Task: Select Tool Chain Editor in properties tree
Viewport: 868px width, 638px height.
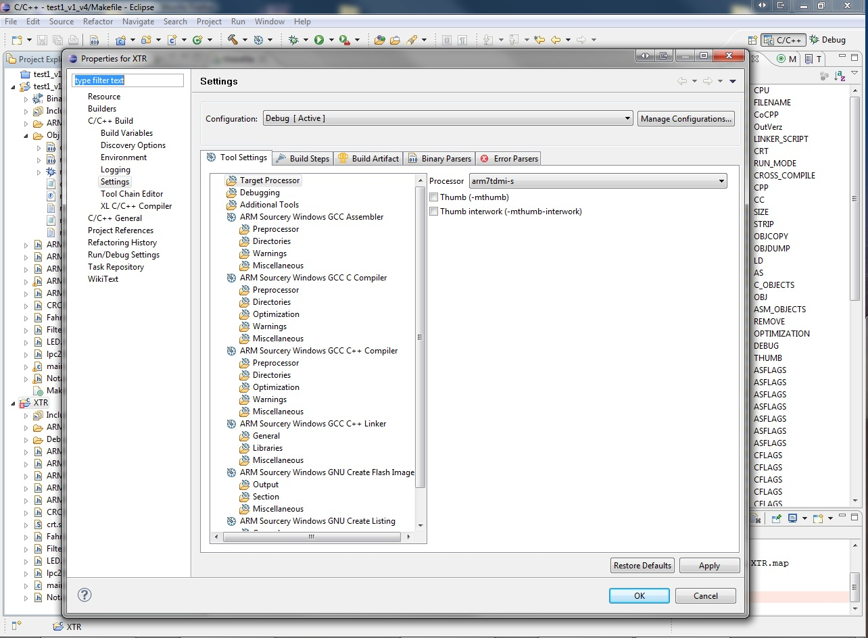Action: click(x=132, y=194)
